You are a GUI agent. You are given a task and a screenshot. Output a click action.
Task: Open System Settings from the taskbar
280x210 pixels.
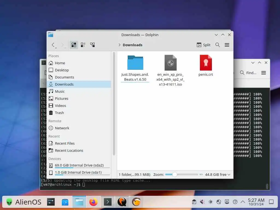coord(51,202)
